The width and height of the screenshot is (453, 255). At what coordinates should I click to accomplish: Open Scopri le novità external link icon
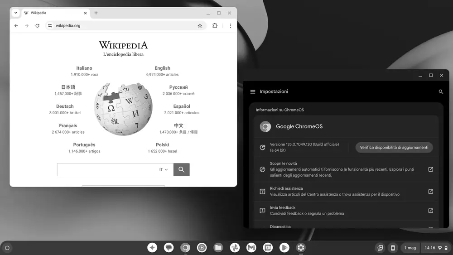pos(430,169)
